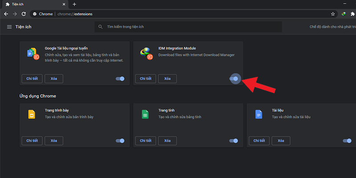Toggle off the Trang trình bày app
The width and height of the screenshot is (356, 178).
tap(120, 141)
